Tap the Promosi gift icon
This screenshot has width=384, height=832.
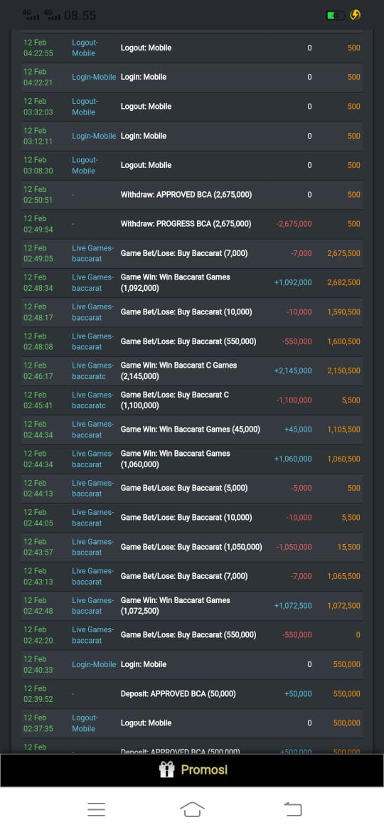pyautogui.click(x=166, y=769)
